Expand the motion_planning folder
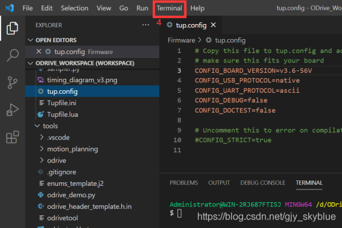 [42, 149]
